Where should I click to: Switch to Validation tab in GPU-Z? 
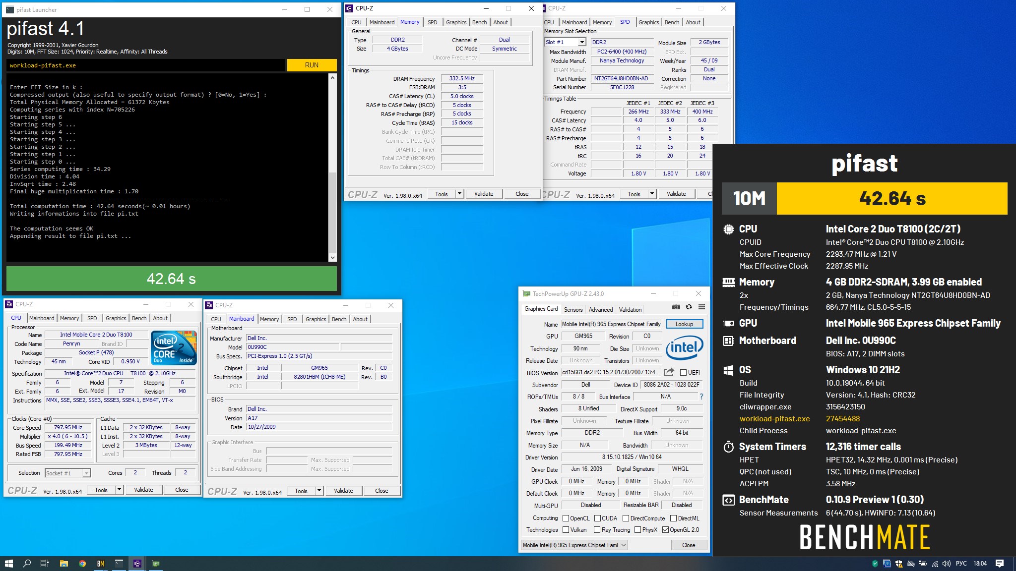click(630, 310)
